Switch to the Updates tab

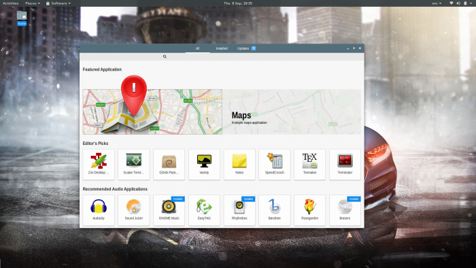click(x=246, y=48)
